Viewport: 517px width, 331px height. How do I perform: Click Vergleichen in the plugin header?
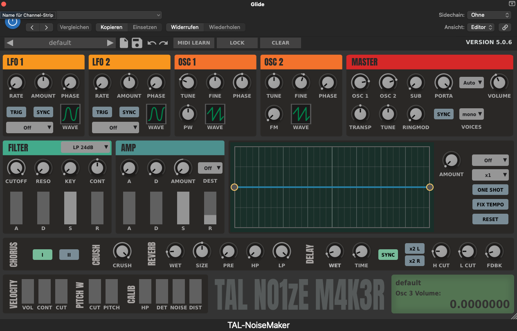pos(74,27)
